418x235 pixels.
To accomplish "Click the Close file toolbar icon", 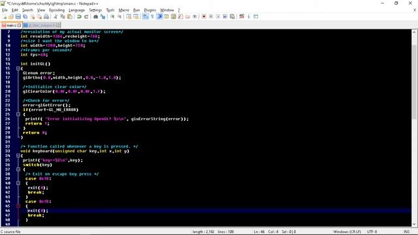I will point(32,16).
